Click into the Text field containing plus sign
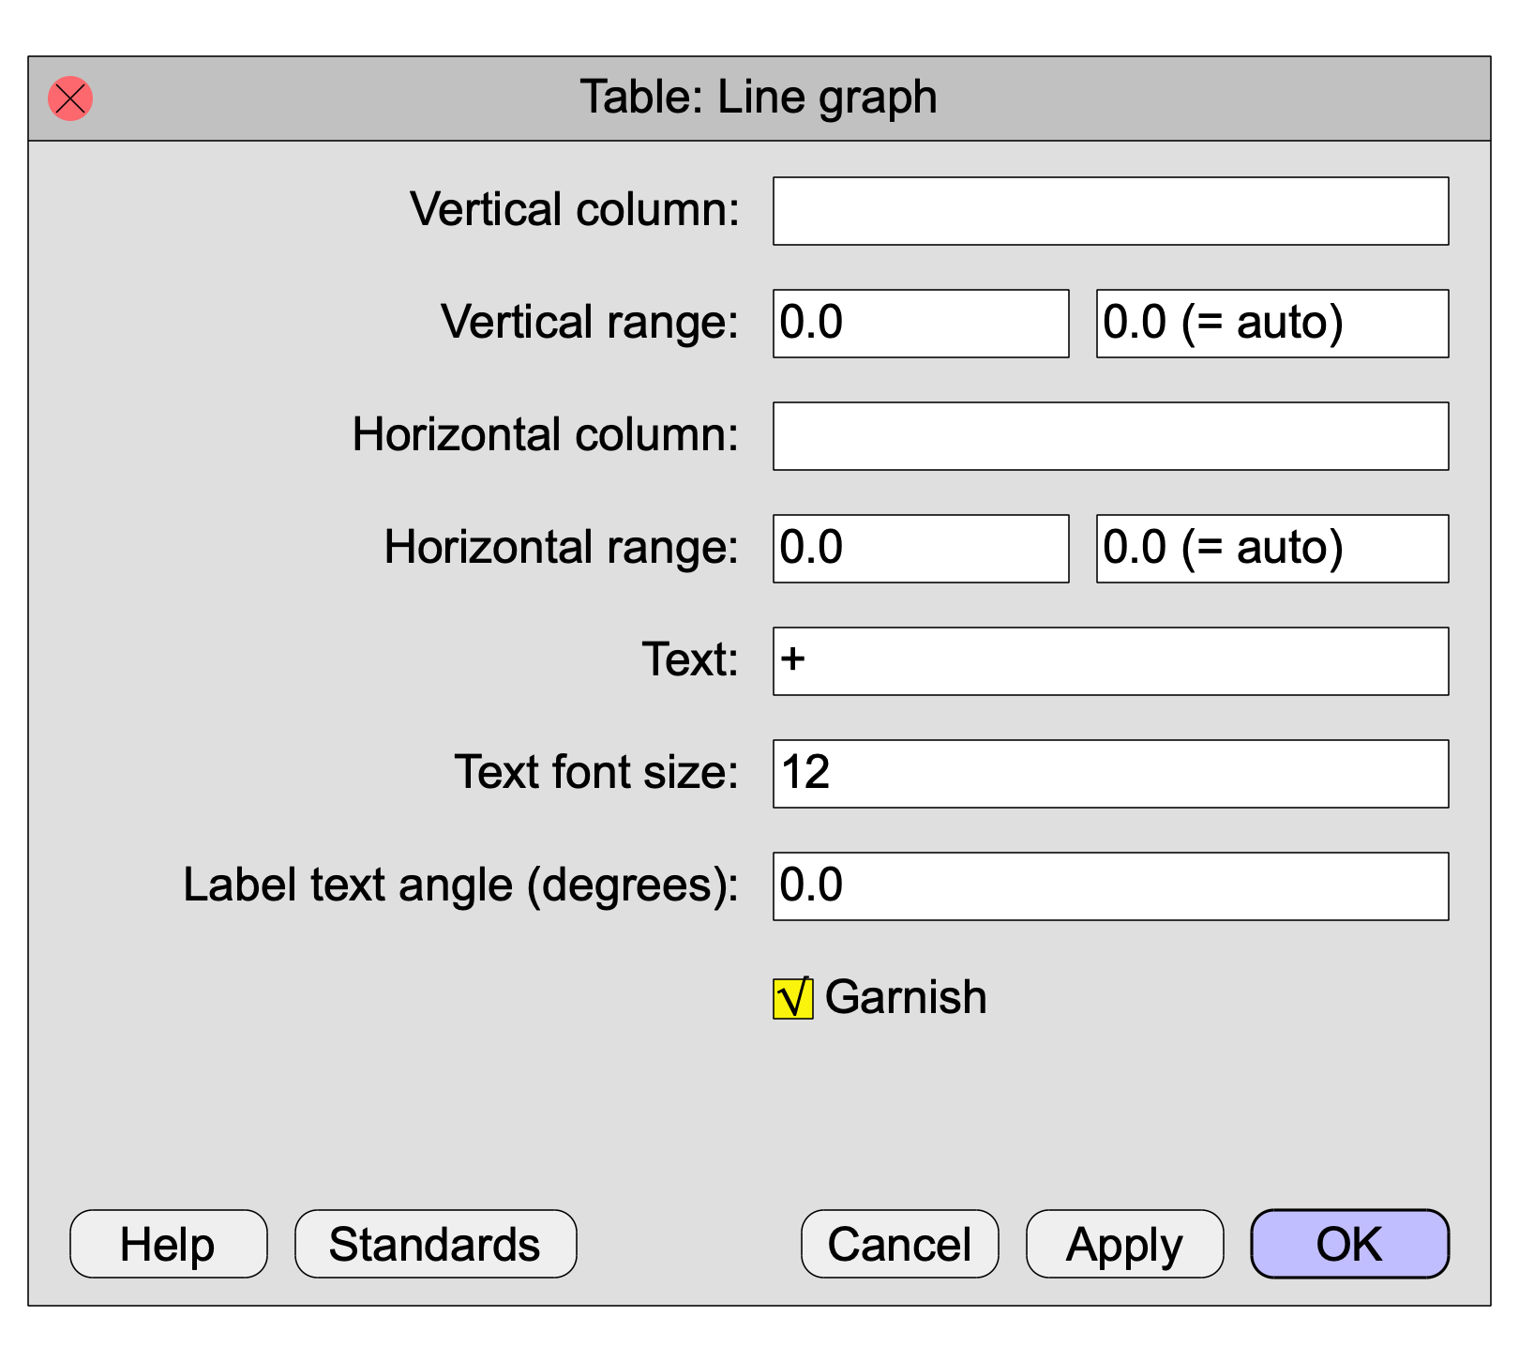 tap(1110, 661)
